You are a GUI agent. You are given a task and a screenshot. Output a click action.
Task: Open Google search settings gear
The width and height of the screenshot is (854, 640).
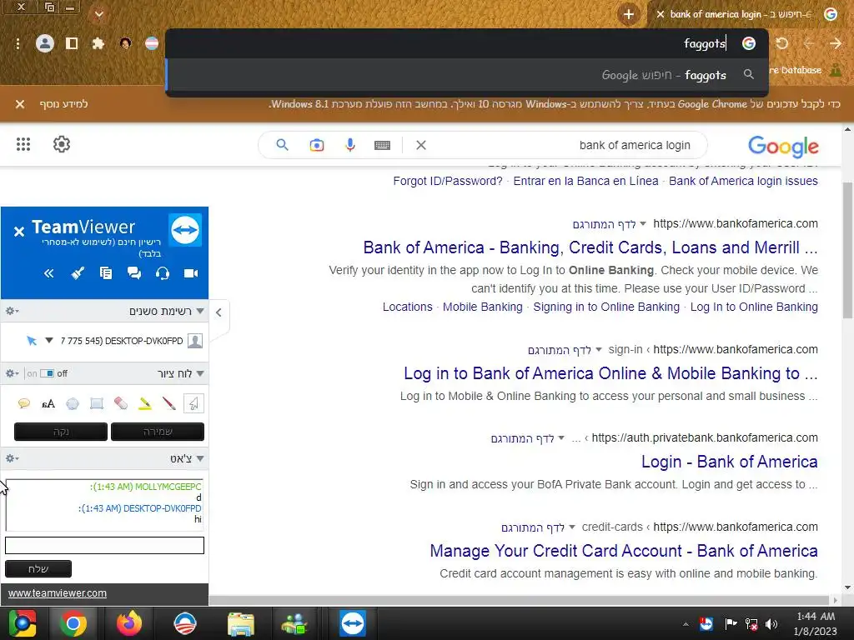tap(62, 144)
